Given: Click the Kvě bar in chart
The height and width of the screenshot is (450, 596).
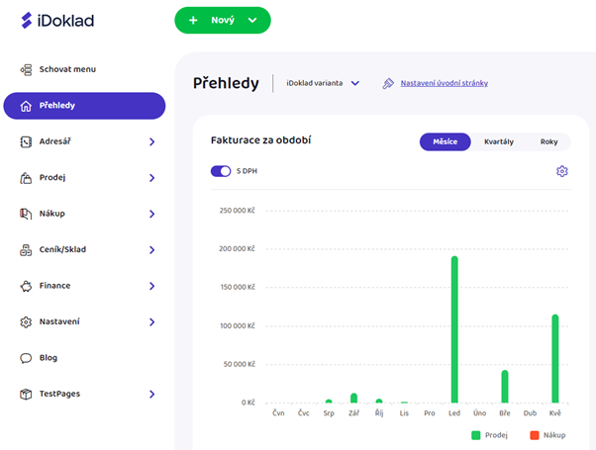Looking at the screenshot, I should pyautogui.click(x=555, y=358).
